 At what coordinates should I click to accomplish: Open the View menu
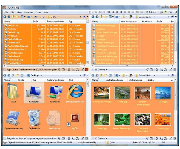[x=19, y=12]
